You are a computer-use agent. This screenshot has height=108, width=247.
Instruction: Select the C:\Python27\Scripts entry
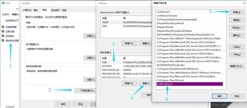tap(190, 16)
